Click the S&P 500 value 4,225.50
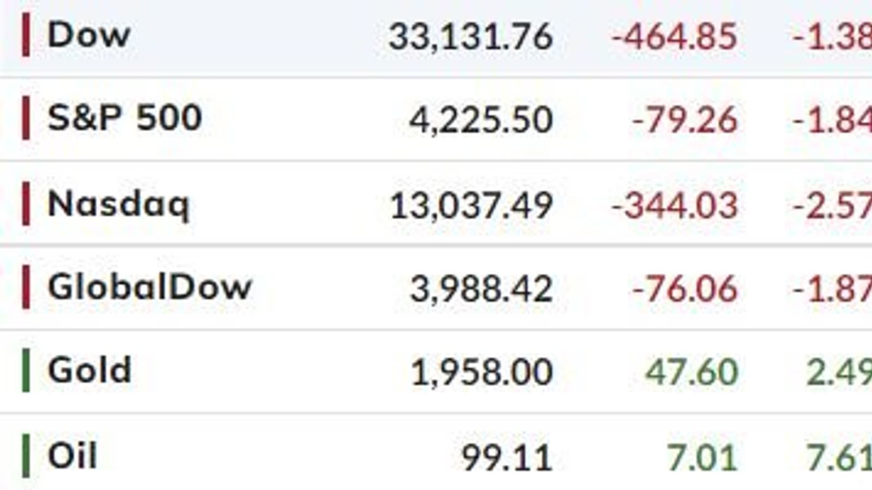The width and height of the screenshot is (872, 490). pos(481,120)
